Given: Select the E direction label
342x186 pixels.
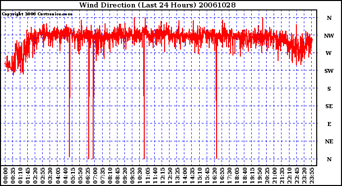Looking at the screenshot, I should (329, 124).
